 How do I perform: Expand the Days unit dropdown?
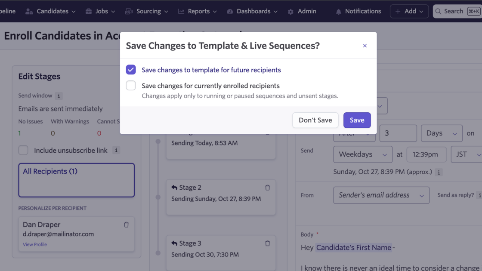tap(441, 133)
